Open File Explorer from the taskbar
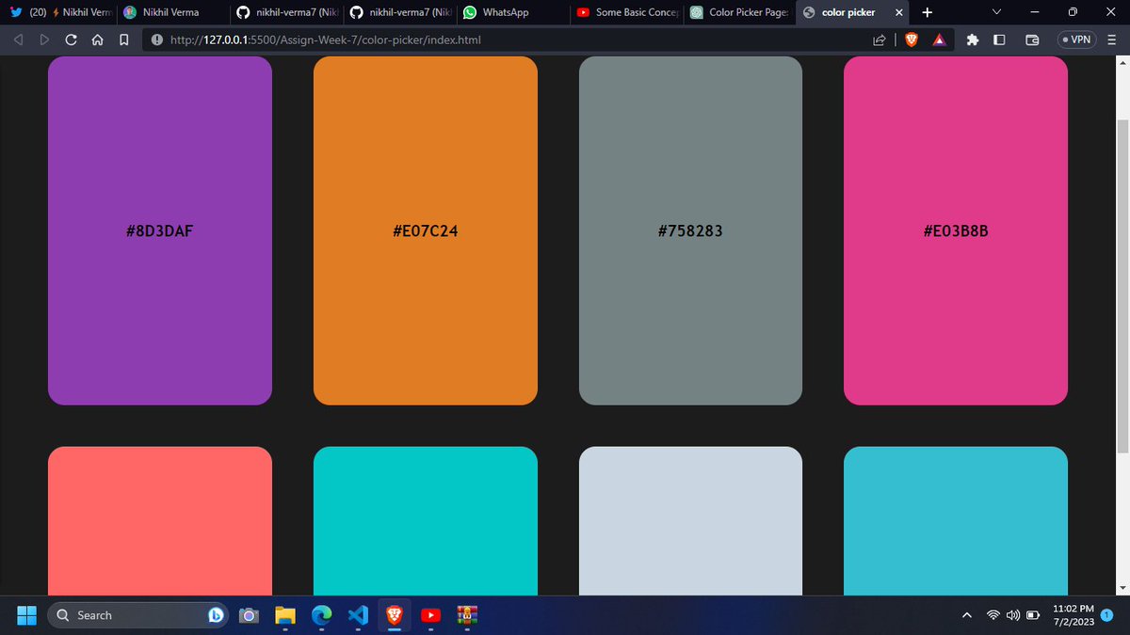 285,615
